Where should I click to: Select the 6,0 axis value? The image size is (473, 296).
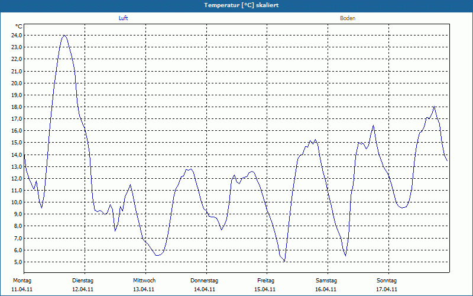pos(18,250)
